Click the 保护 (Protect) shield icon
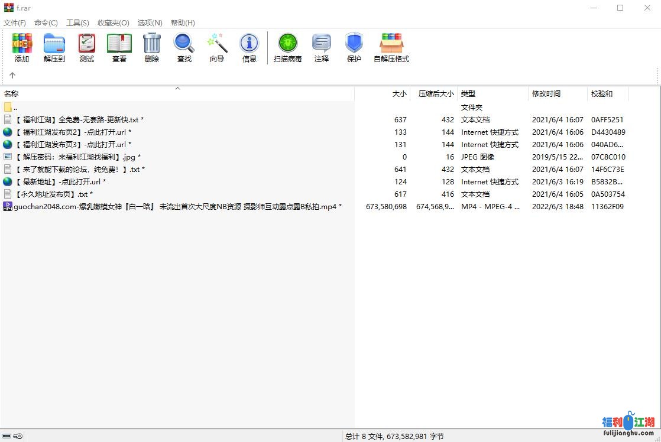 pos(354,47)
